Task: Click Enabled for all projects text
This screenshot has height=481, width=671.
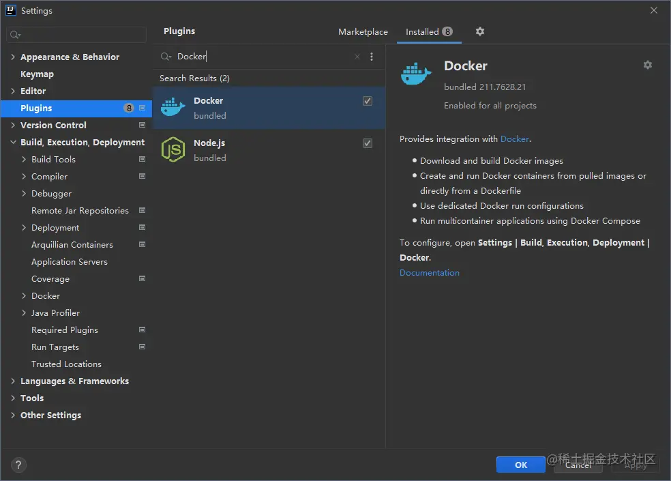Action: pyautogui.click(x=490, y=105)
